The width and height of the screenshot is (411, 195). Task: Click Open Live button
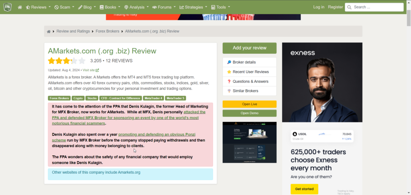pyautogui.click(x=250, y=104)
